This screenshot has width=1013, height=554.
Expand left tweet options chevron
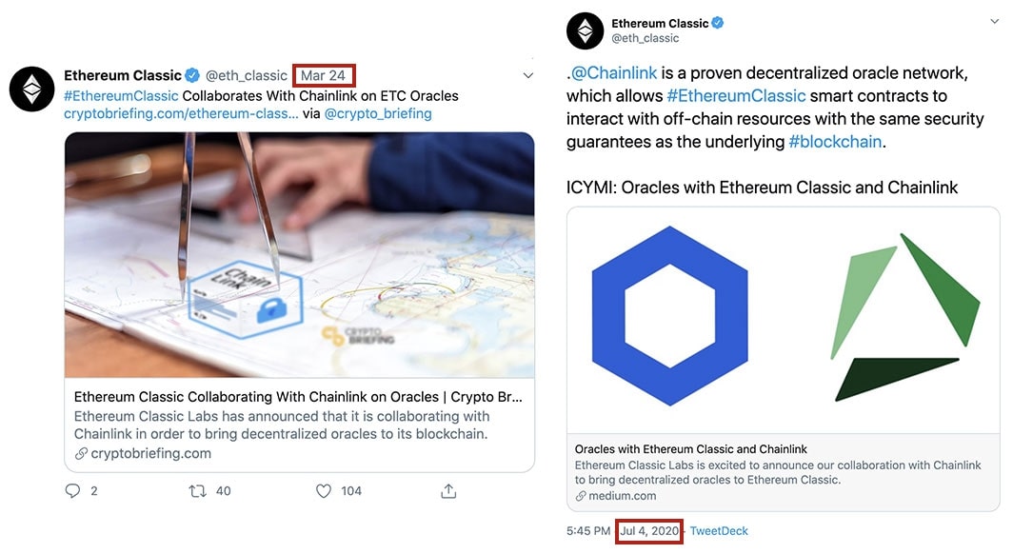(527, 75)
